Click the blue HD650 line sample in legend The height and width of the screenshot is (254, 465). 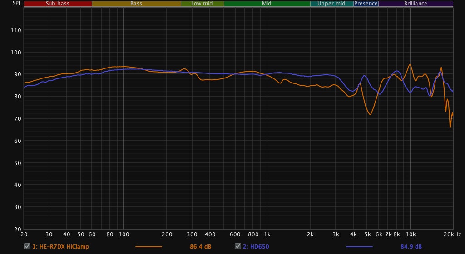pos(359,247)
